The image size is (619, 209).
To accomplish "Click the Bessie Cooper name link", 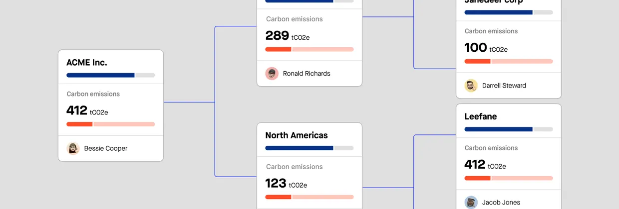I will (105, 148).
